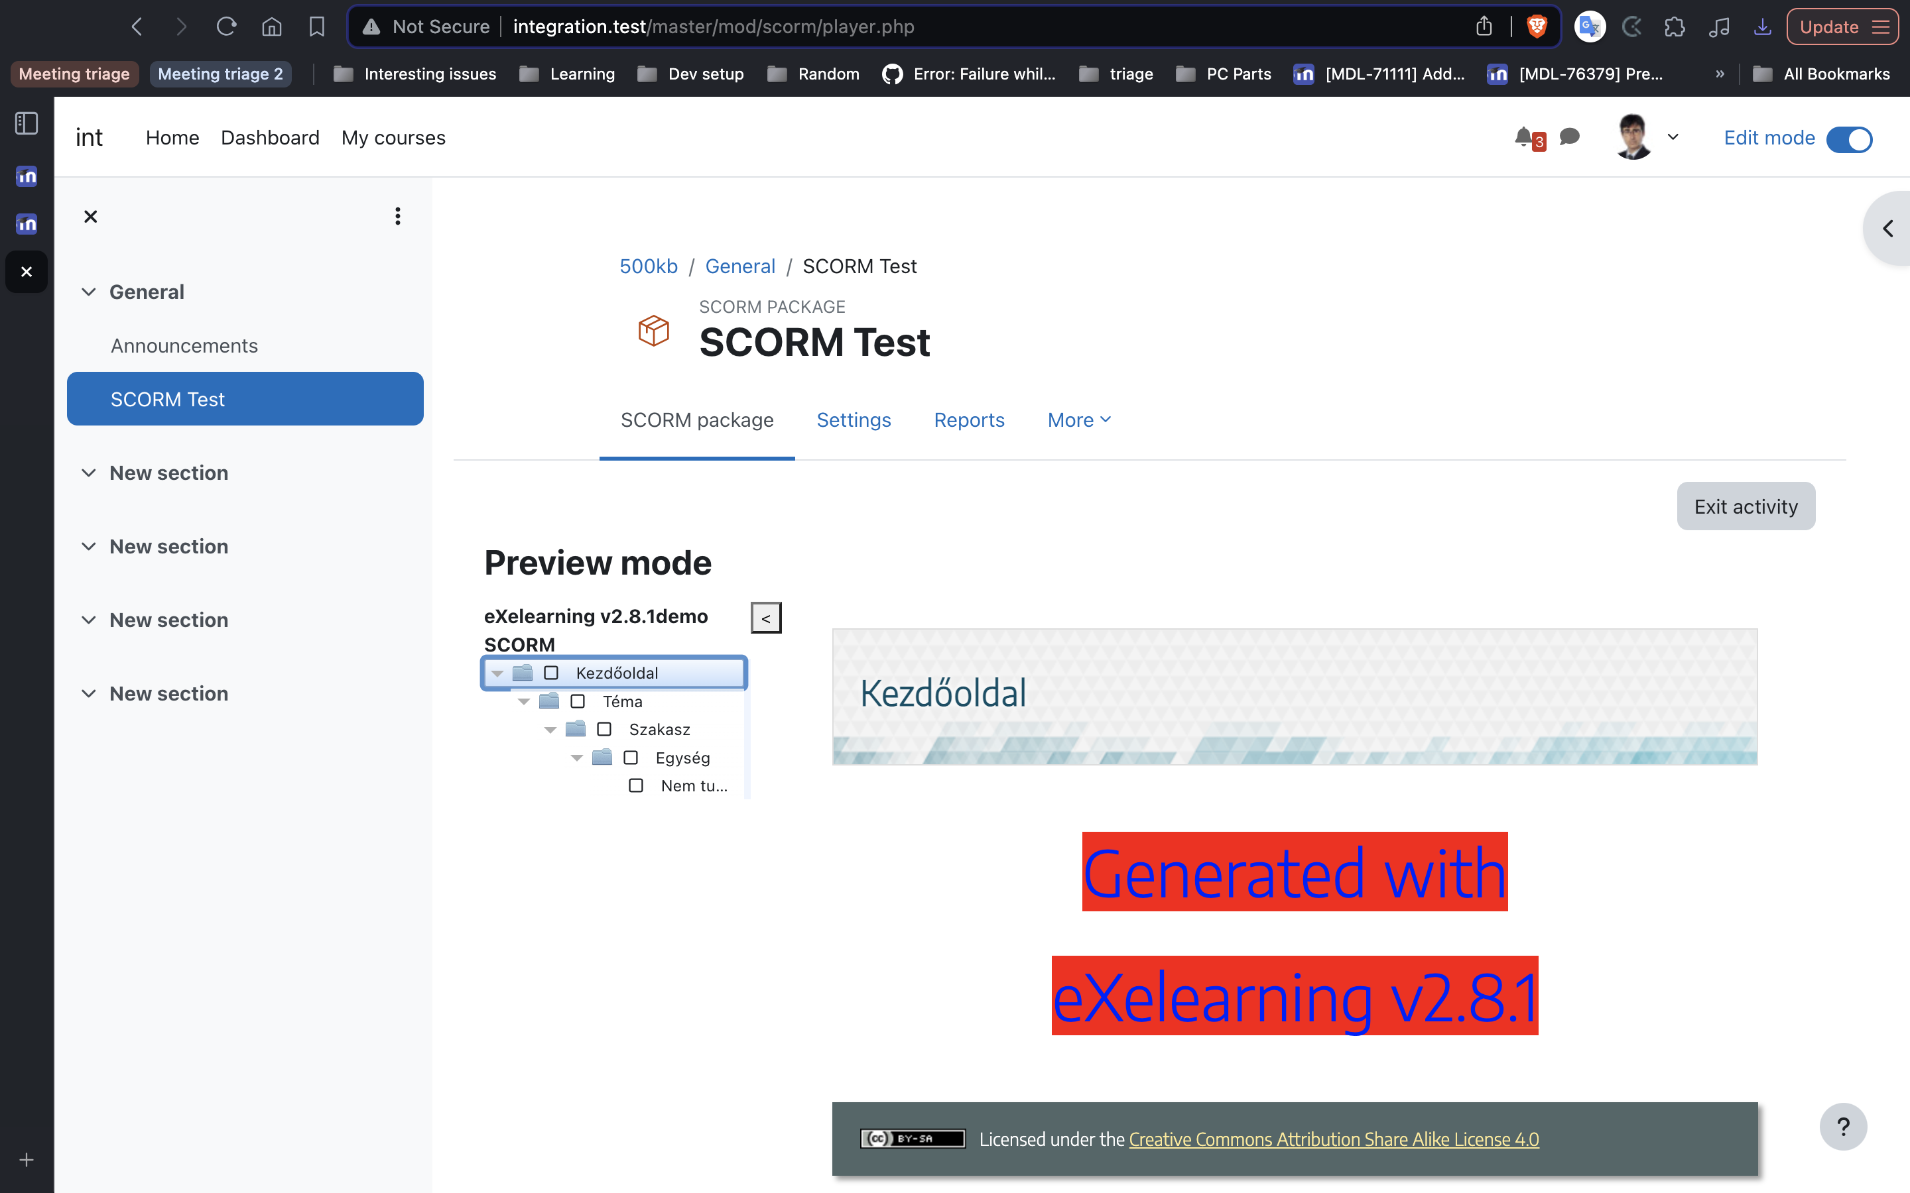Go to Home in top navigation
This screenshot has width=1910, height=1193.
pyautogui.click(x=172, y=137)
